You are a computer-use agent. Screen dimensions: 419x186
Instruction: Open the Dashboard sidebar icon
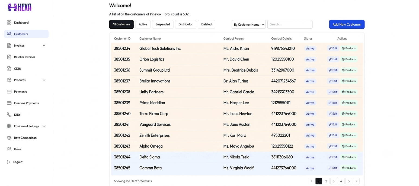tap(9, 22)
